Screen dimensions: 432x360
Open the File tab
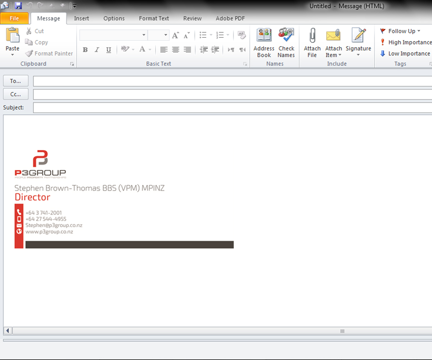pyautogui.click(x=14, y=18)
